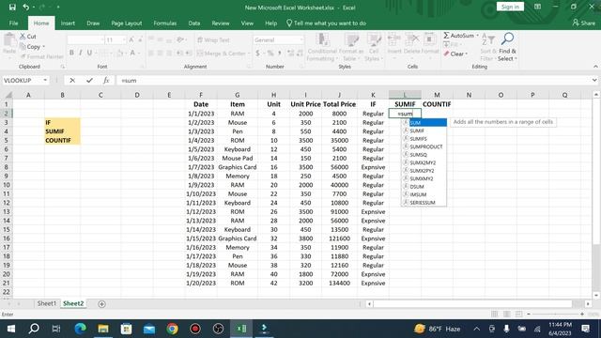The image size is (601, 338).
Task: Open Draw ribbon tab
Action: [93, 23]
